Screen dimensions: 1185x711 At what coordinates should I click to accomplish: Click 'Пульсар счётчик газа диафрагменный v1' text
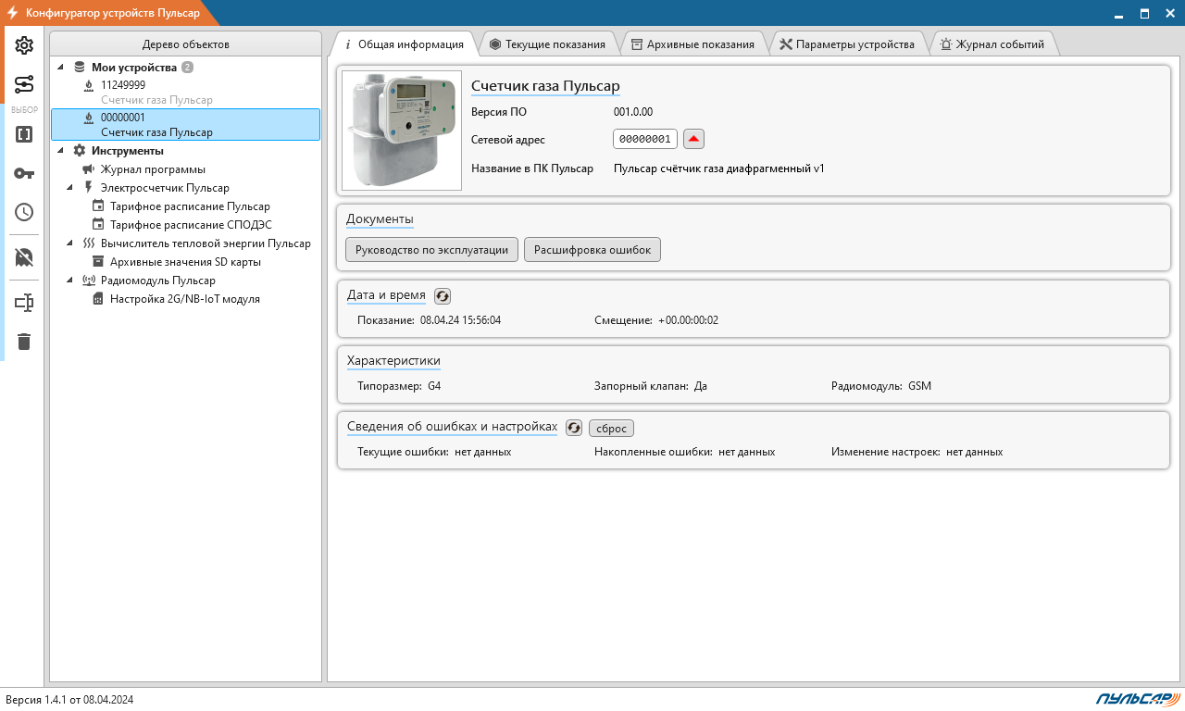click(719, 168)
